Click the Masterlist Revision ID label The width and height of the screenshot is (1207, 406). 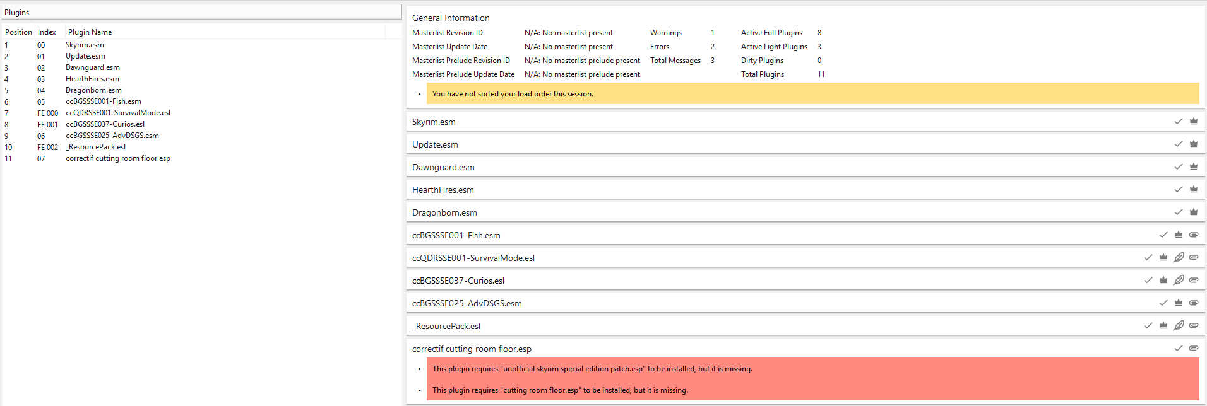[448, 33]
